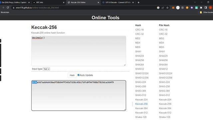This screenshot has height=120, width=213.
Task: Open the Hash SHA1 link
Action: click(138, 51)
